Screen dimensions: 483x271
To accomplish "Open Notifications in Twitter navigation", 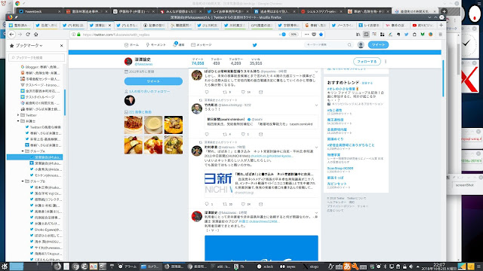I will [x=179, y=45].
